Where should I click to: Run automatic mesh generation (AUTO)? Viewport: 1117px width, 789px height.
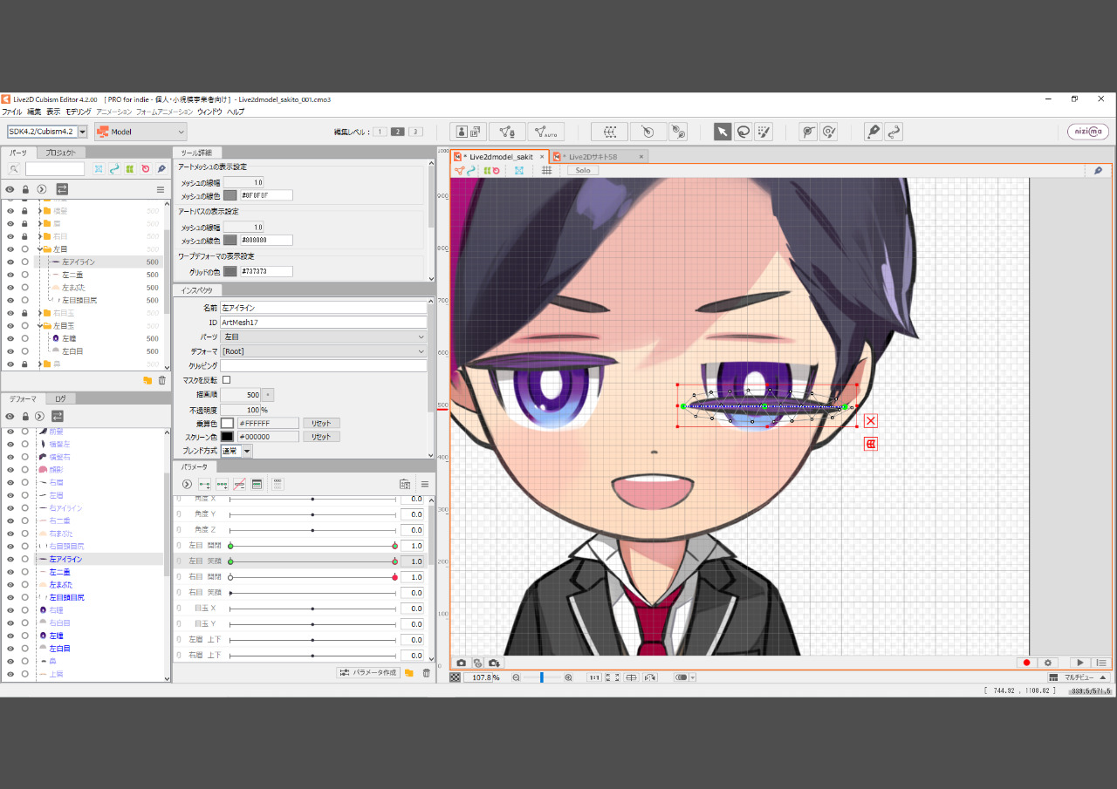[x=545, y=132]
